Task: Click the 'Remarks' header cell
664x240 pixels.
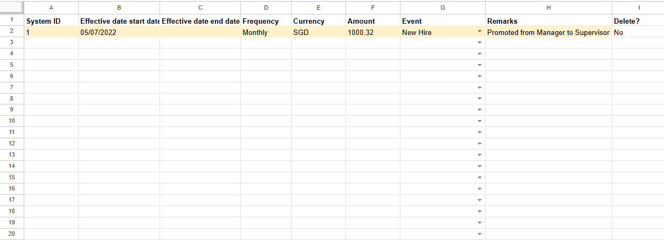Action: (x=549, y=20)
